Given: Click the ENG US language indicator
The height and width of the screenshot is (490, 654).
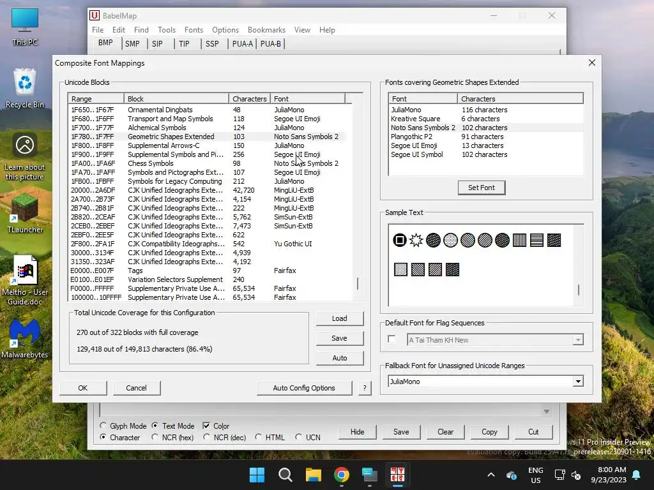Looking at the screenshot, I should 536,475.
